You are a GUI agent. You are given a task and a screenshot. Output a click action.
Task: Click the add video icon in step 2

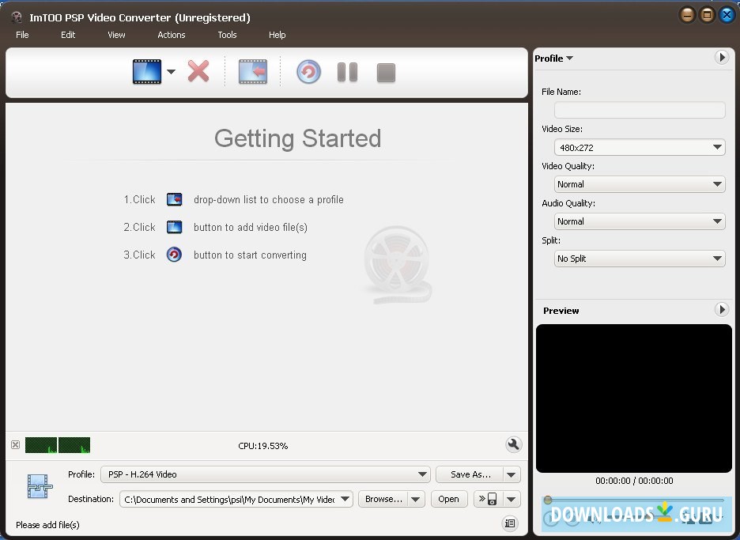click(174, 227)
